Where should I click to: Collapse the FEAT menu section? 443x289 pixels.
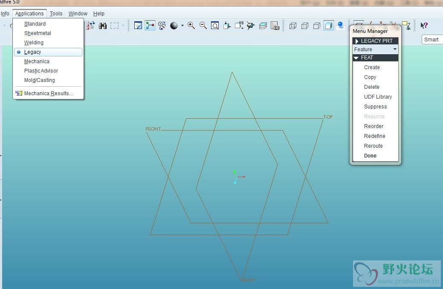[376, 57]
